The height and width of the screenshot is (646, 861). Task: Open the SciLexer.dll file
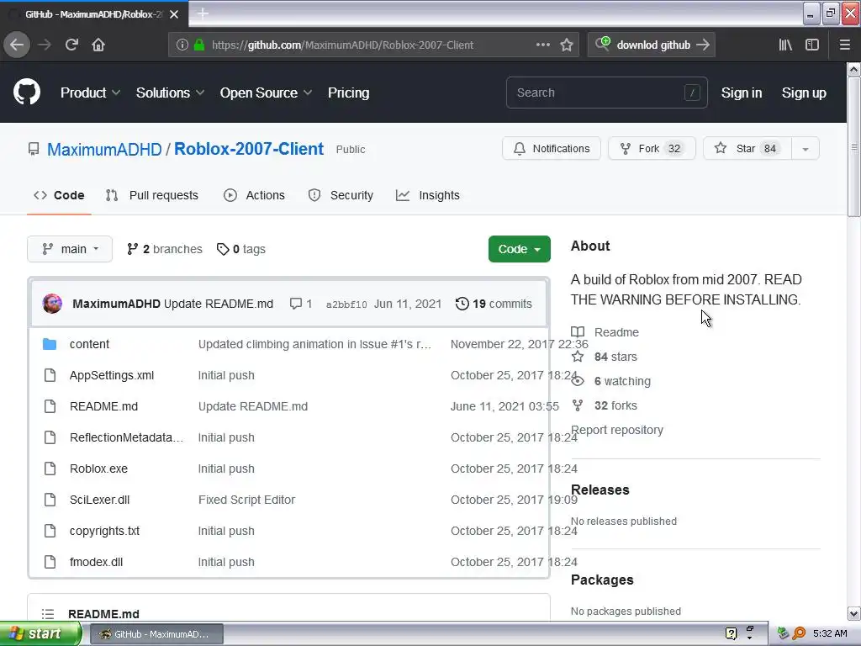99,500
